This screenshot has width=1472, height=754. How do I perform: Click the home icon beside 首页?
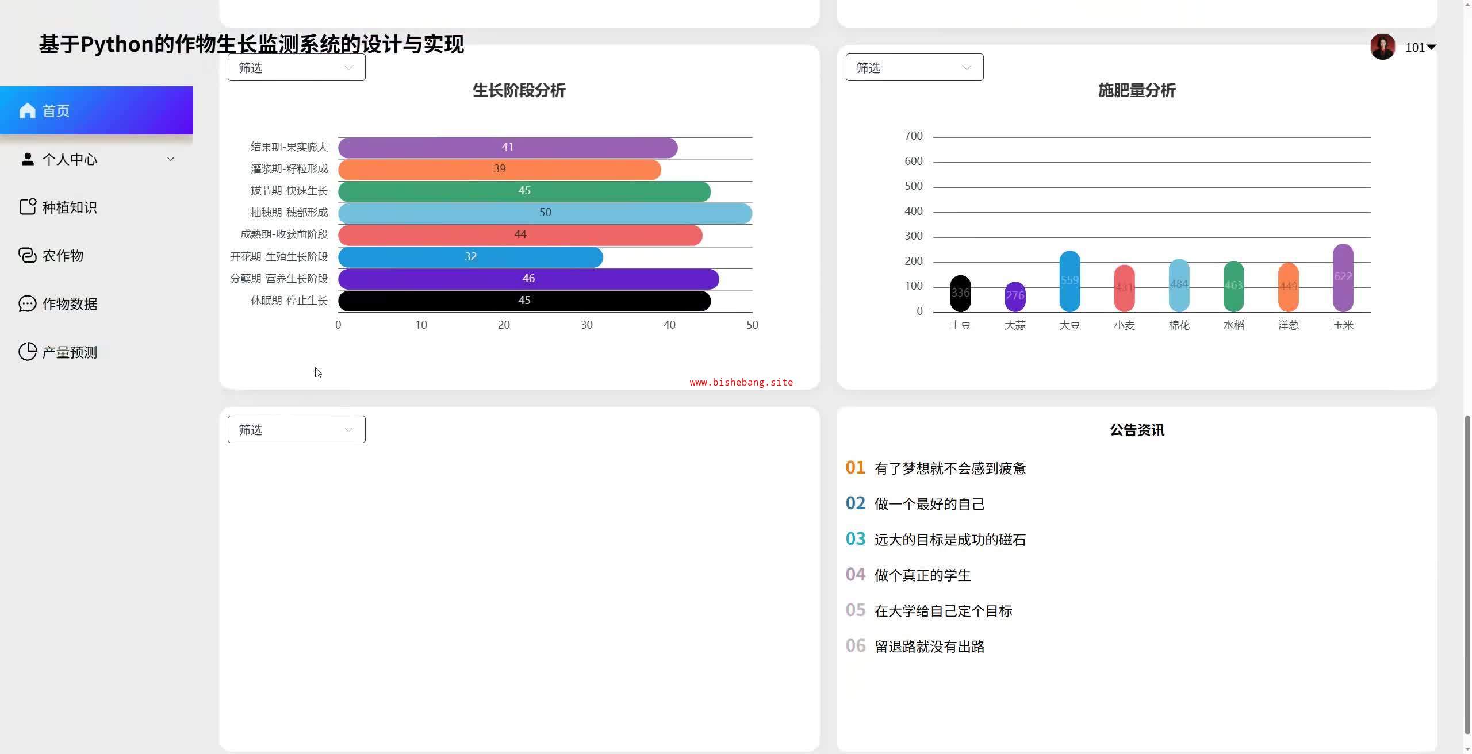pyautogui.click(x=28, y=110)
